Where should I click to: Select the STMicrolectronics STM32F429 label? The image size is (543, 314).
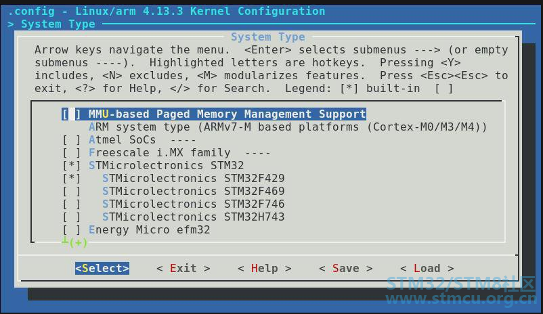(193, 178)
